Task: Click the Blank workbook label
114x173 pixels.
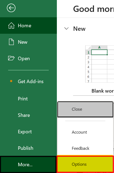Action: (103, 91)
